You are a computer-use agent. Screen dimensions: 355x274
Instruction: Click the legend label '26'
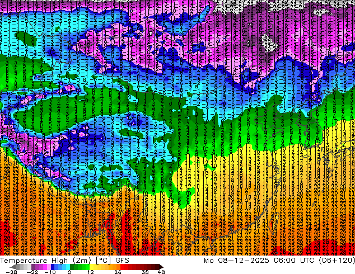pos(118,272)
